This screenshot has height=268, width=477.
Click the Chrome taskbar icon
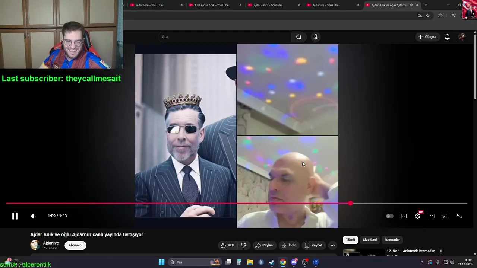pyautogui.click(x=283, y=262)
